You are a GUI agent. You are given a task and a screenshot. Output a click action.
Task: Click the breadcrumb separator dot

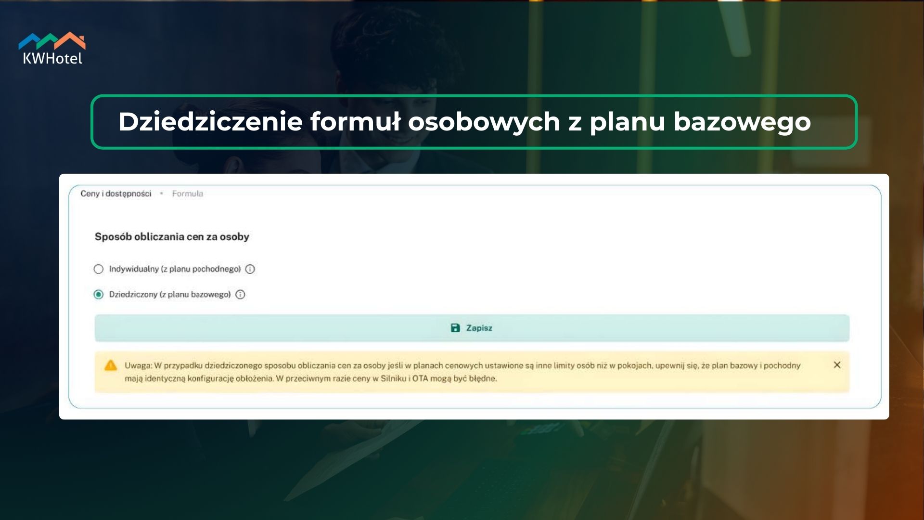[162, 194]
